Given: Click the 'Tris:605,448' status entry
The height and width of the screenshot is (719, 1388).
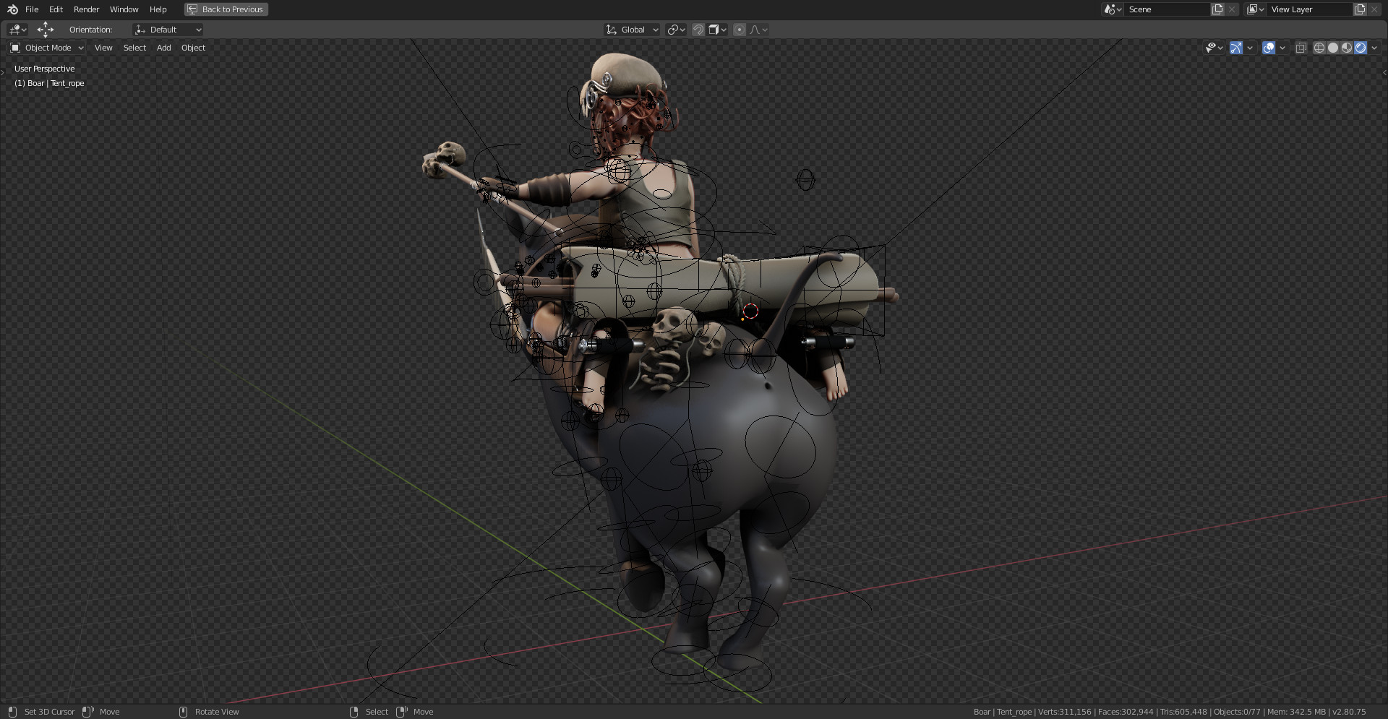Looking at the screenshot, I should (x=1183, y=712).
